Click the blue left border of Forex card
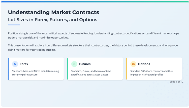The height and width of the screenshot is (108, 189). 8,69
